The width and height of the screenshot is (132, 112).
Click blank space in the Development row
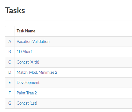point(86,83)
